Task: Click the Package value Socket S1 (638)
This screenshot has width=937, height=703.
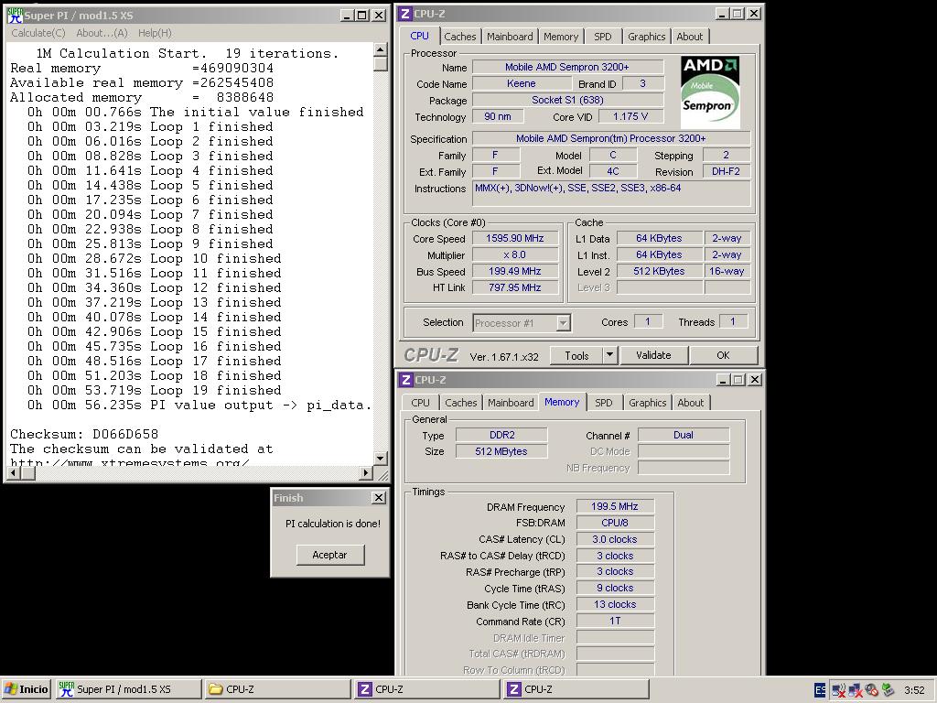Action: [567, 100]
